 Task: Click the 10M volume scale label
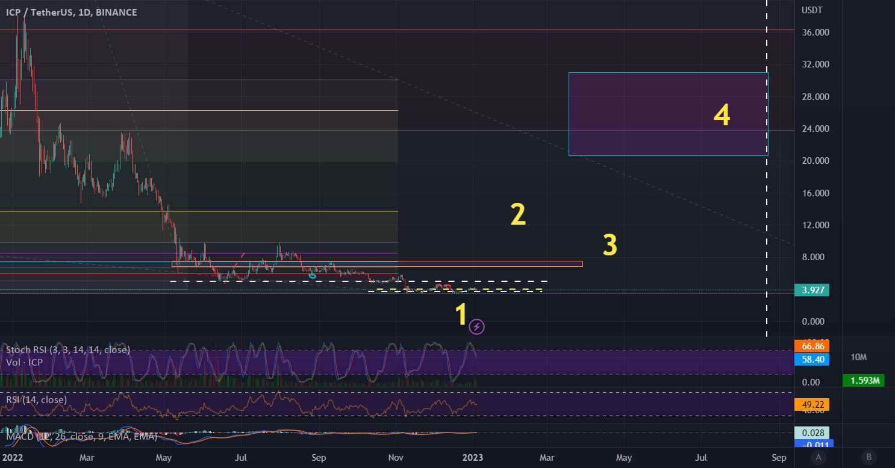[858, 357]
